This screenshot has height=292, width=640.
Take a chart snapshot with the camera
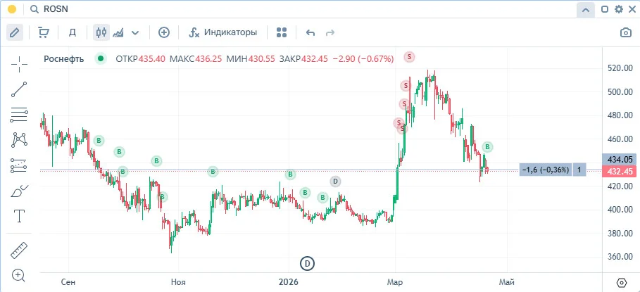(x=626, y=32)
